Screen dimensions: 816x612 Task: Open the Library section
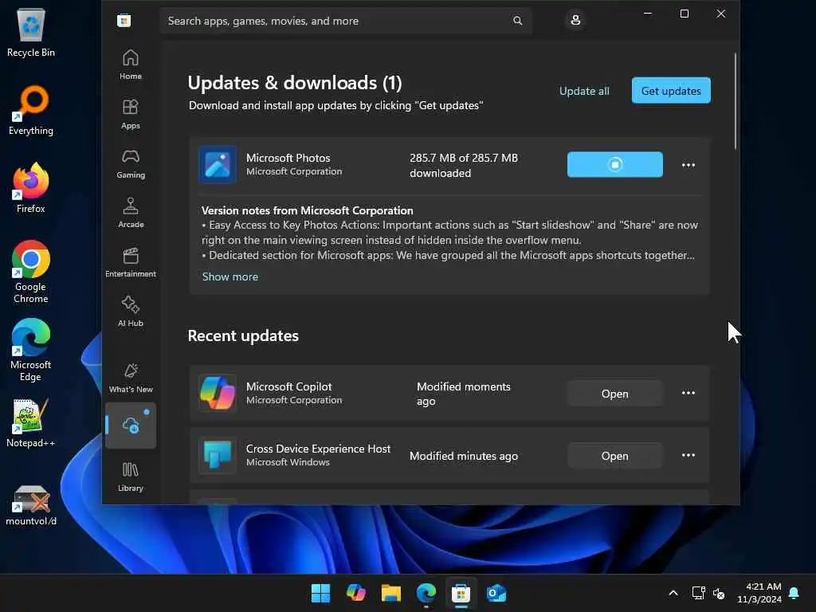pyautogui.click(x=131, y=477)
